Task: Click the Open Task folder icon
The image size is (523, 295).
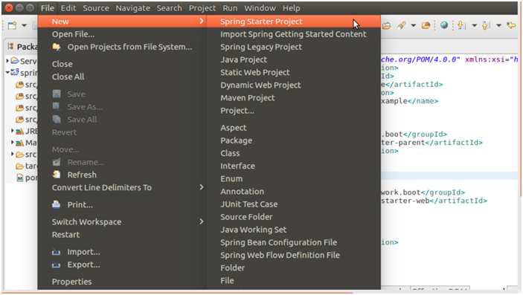Action: click(x=426, y=25)
